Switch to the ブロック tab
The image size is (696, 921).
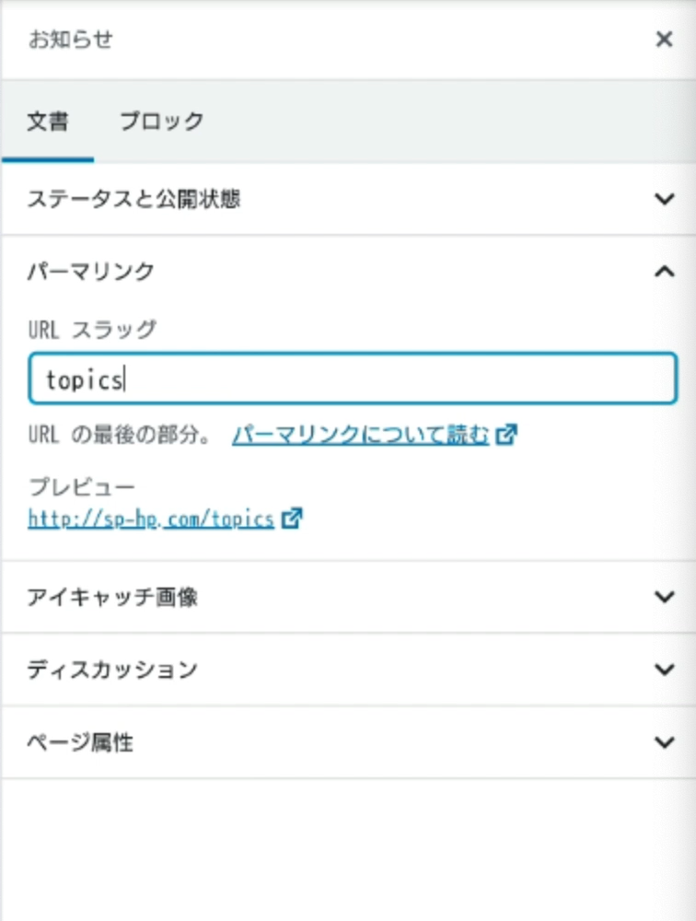(x=162, y=122)
